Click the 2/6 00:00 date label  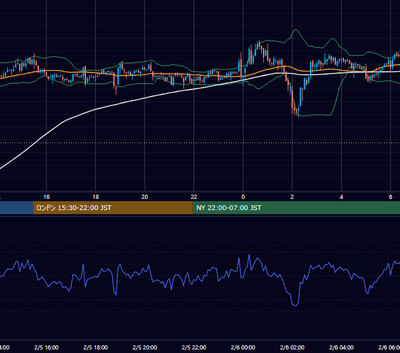243,347
